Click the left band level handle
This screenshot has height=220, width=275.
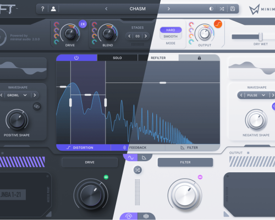[x=63, y=87]
